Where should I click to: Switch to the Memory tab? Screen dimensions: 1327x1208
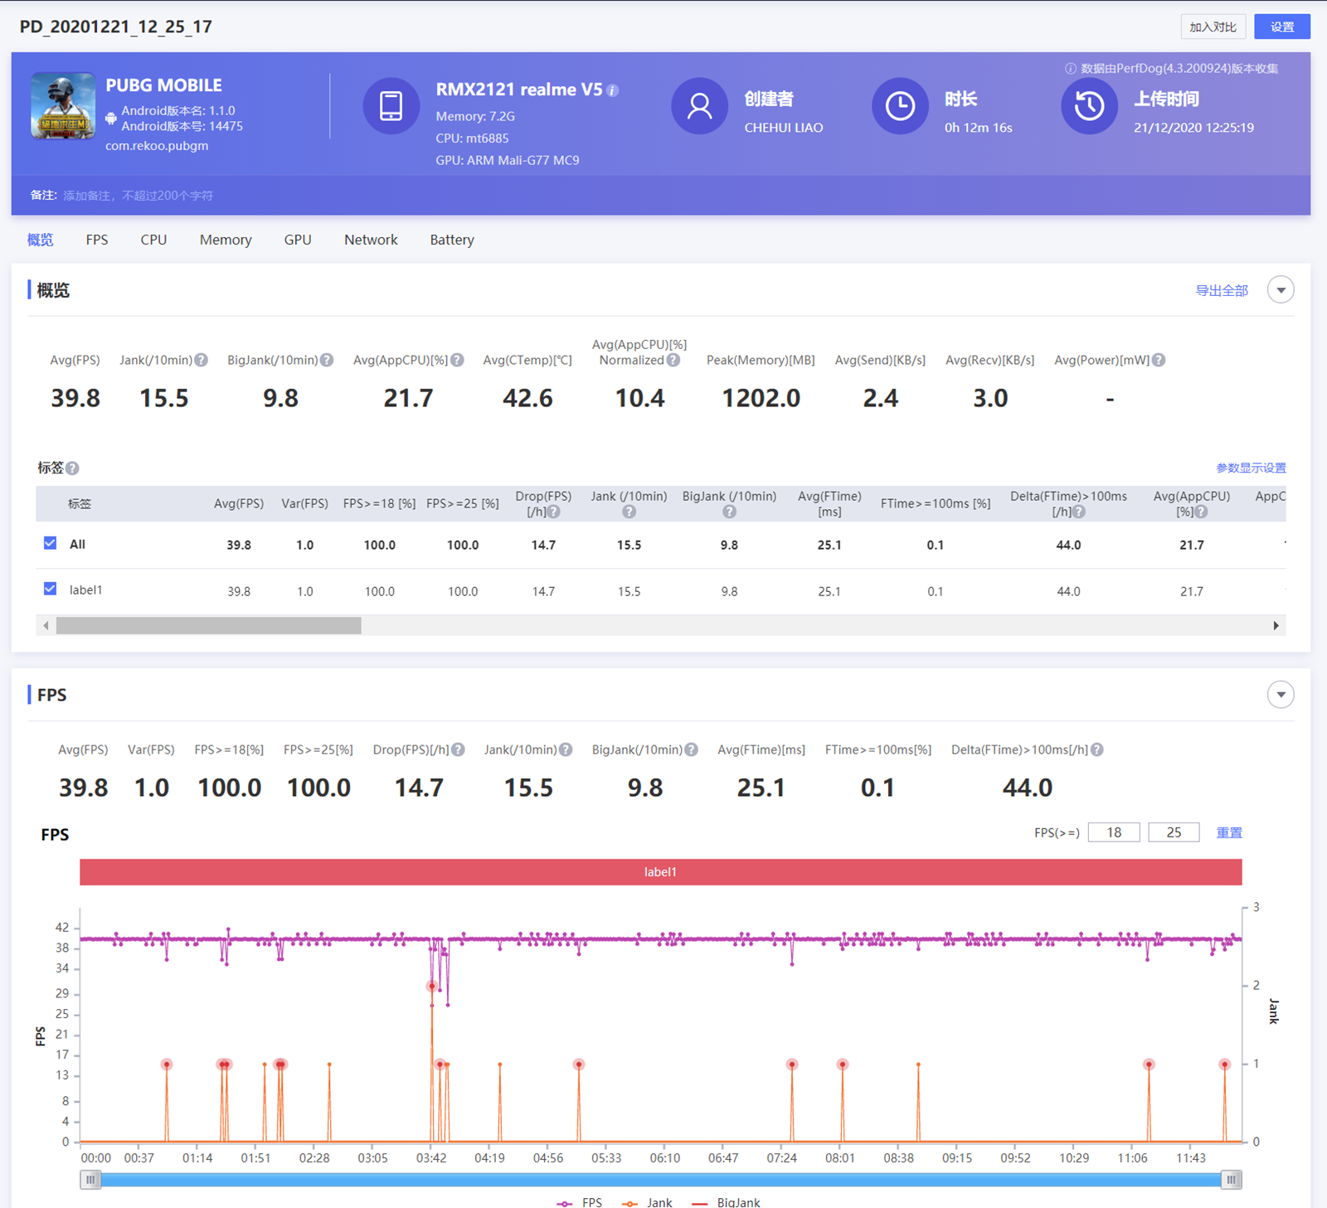click(226, 240)
